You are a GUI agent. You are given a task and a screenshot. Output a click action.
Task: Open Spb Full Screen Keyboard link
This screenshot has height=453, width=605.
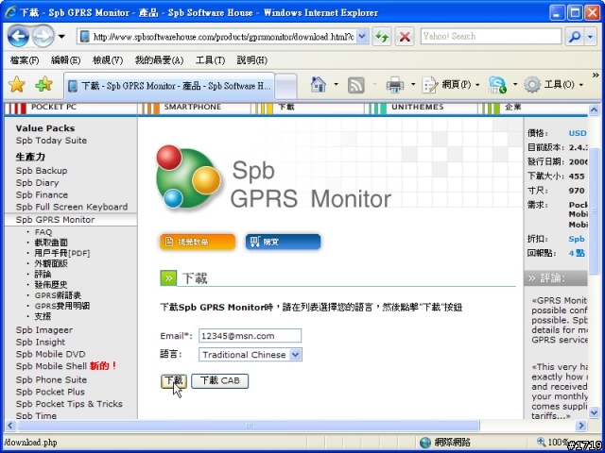(72, 207)
